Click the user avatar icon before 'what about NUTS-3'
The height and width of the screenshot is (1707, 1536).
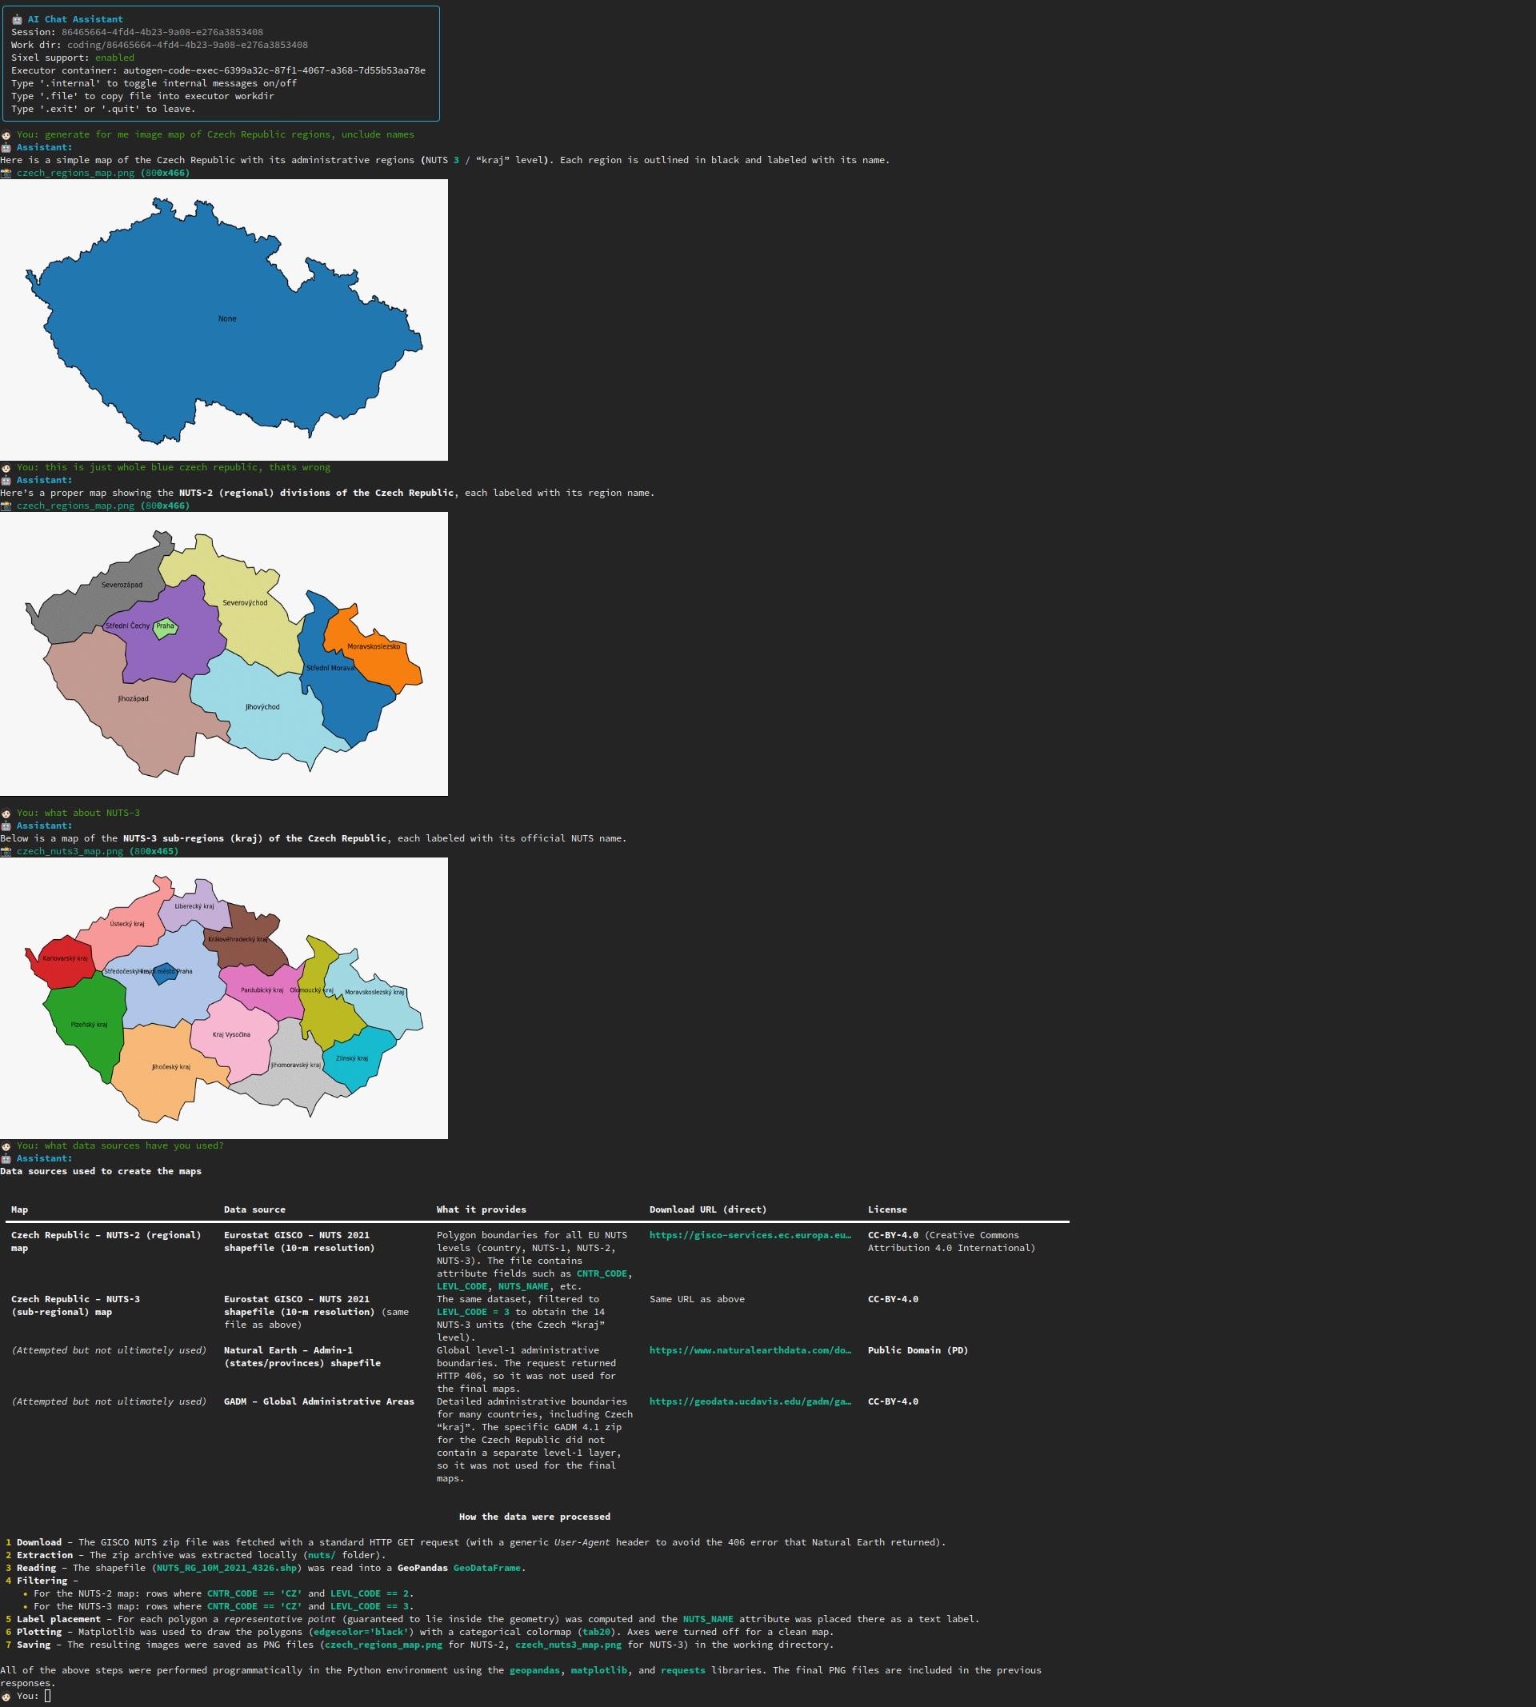point(6,814)
